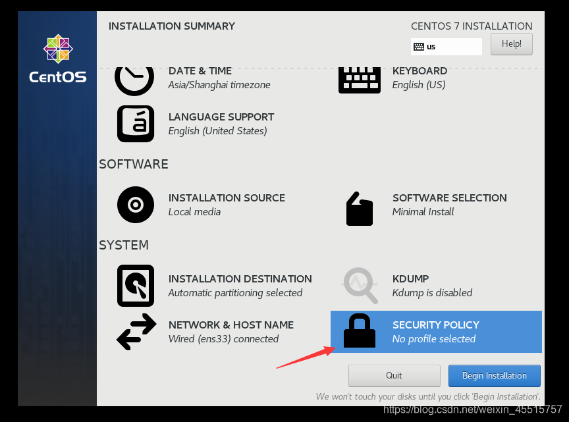Select the us keyboard layout field
Viewport: 569px width, 422px height.
[x=447, y=47]
